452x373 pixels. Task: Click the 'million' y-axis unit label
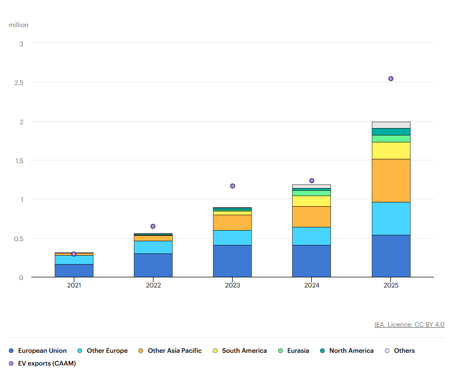(x=19, y=25)
